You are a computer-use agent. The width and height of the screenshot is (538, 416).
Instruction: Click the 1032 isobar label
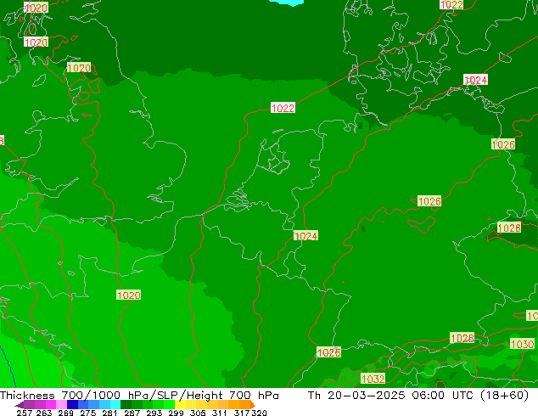tap(373, 379)
